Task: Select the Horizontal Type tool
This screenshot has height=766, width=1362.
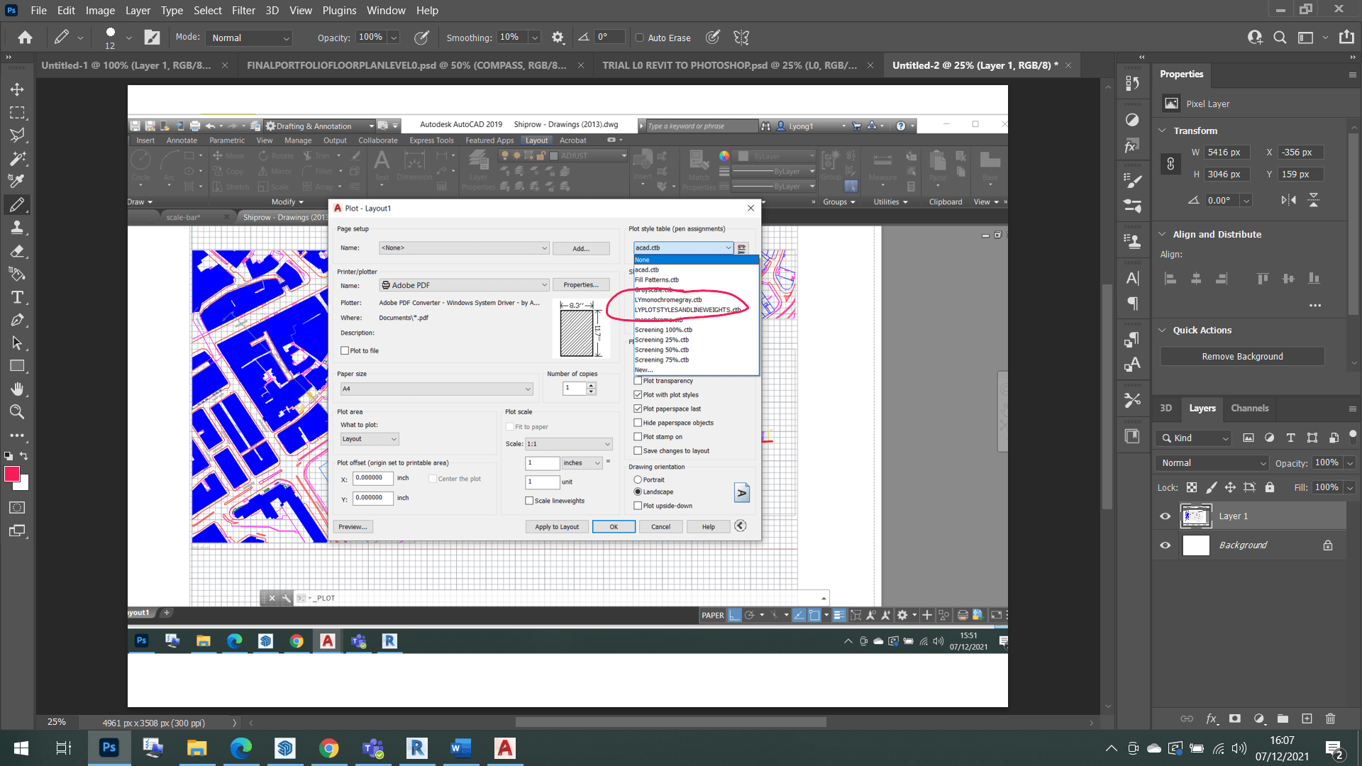Action: (17, 297)
